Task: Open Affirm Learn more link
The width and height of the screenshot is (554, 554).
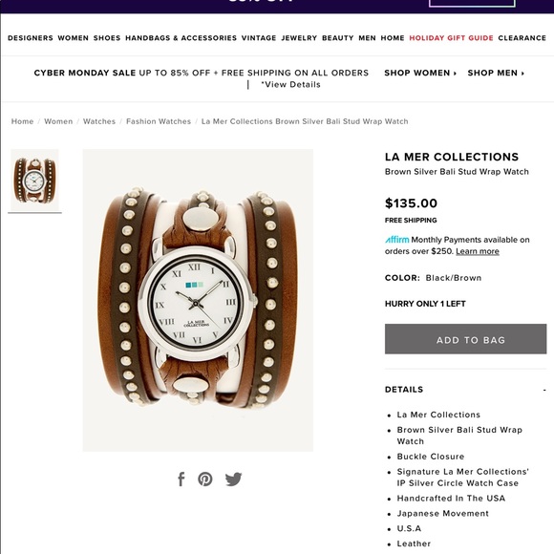Action: (478, 251)
